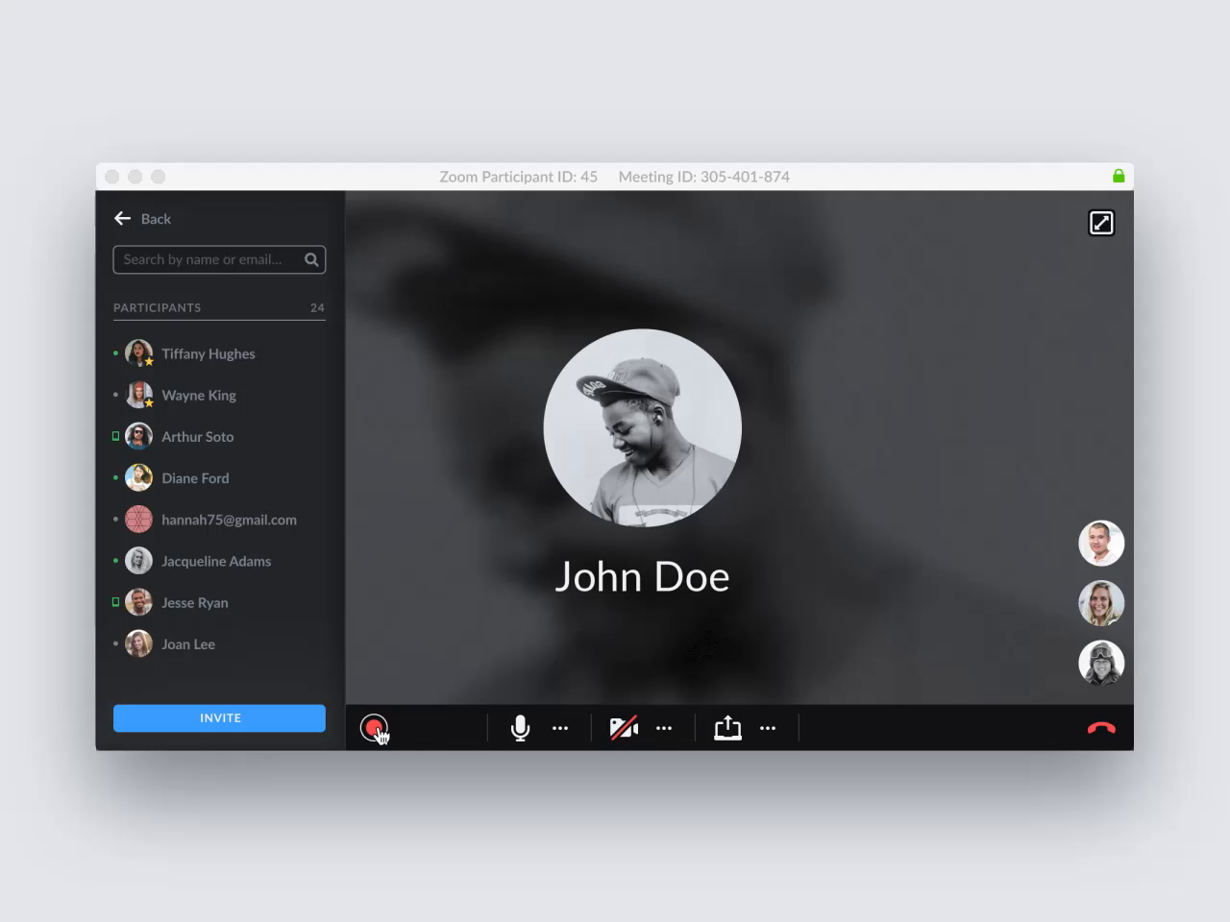Screen dimensions: 1230x922
Task: Mute the microphone in the toolbar
Action: click(x=520, y=727)
